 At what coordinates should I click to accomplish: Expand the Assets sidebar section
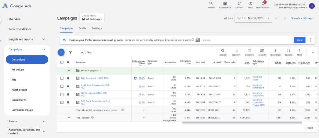coord(43,121)
